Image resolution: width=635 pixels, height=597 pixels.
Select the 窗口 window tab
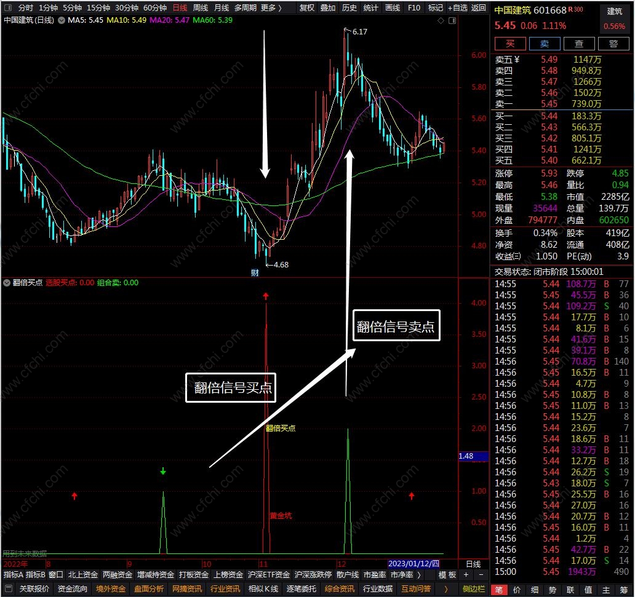(x=56, y=575)
